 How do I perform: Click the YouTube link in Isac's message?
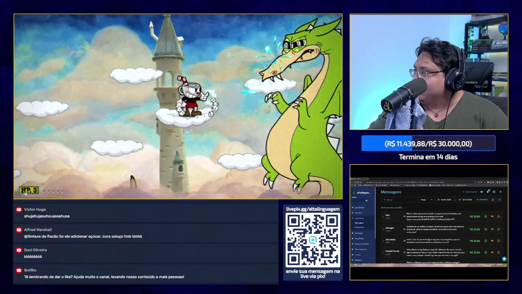[430, 219]
